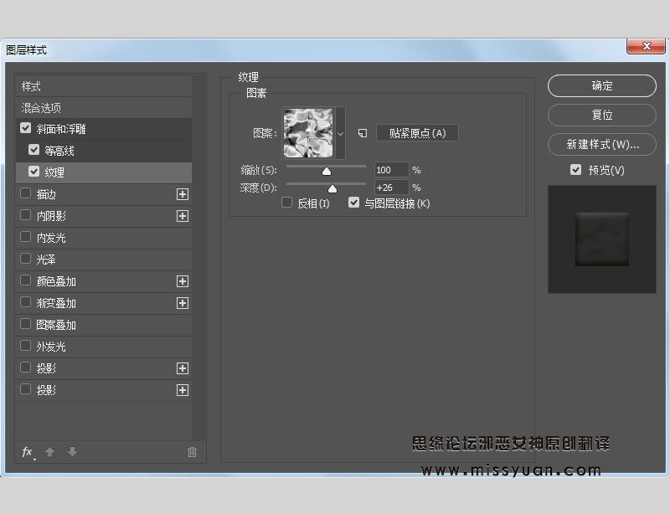670x514 pixels.
Task: Click the plus icon next to bottom 投影
Action: (183, 389)
